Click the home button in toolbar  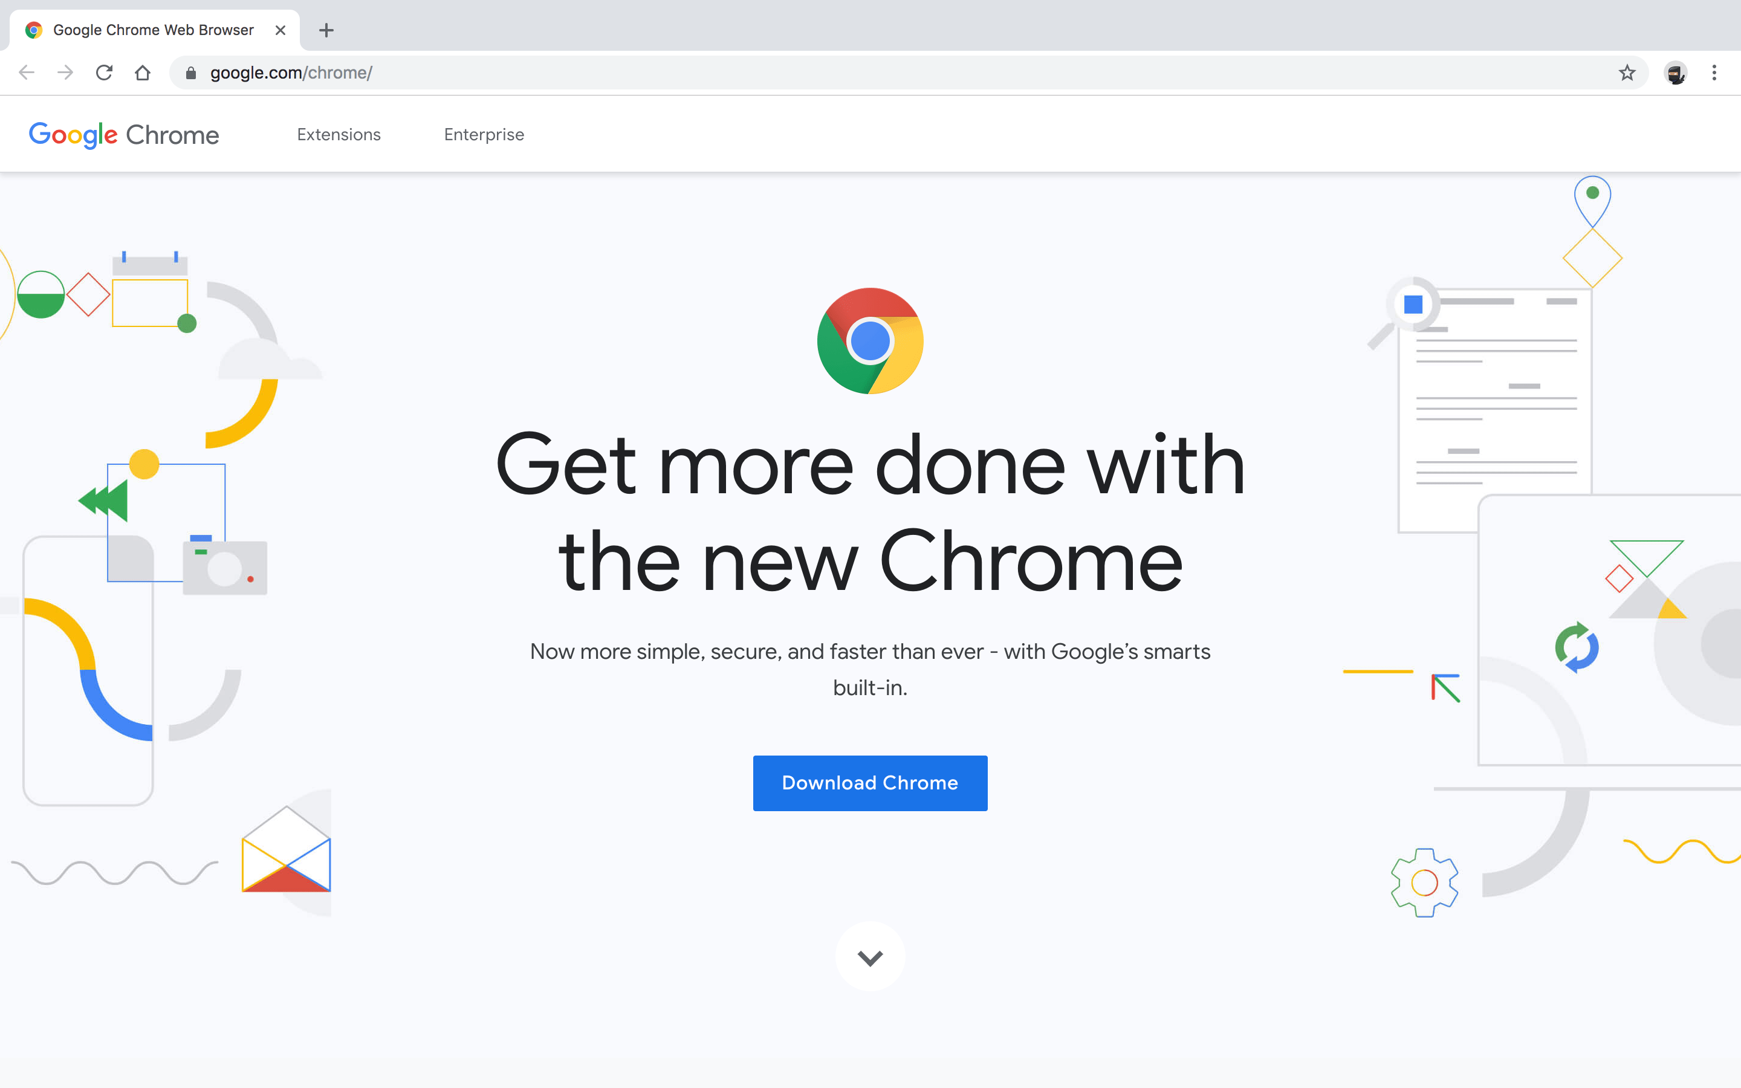coord(144,71)
